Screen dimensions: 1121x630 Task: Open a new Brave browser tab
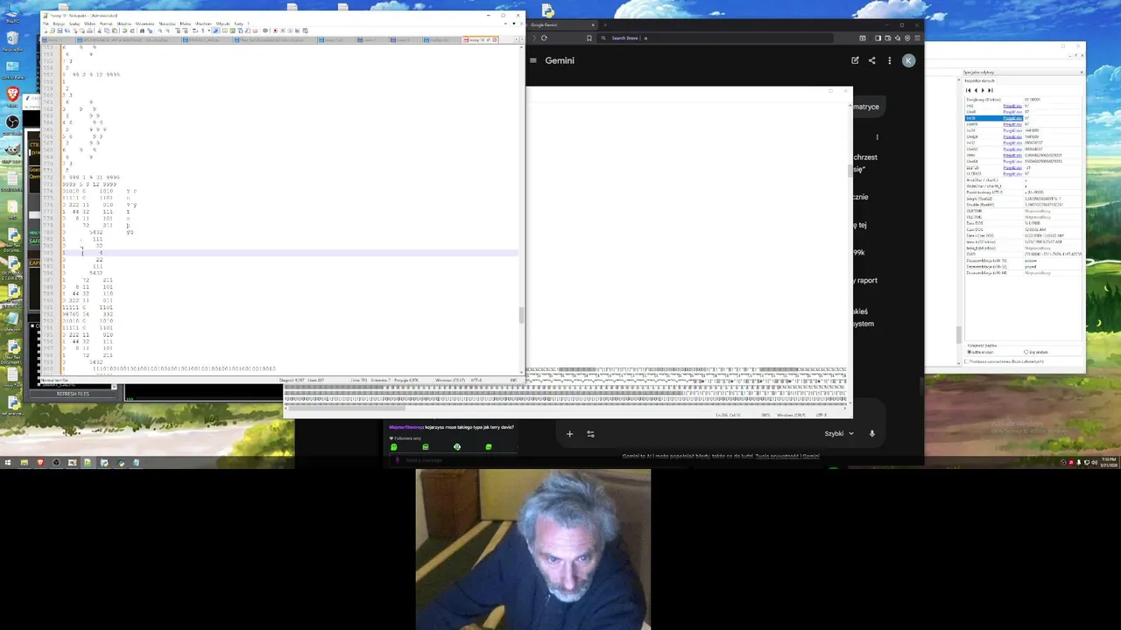pos(604,24)
